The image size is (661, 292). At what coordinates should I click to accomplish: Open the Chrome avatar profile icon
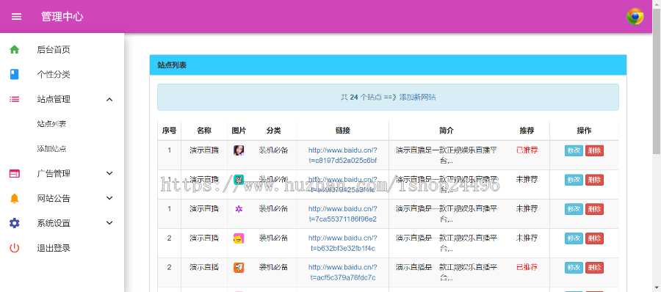(635, 16)
